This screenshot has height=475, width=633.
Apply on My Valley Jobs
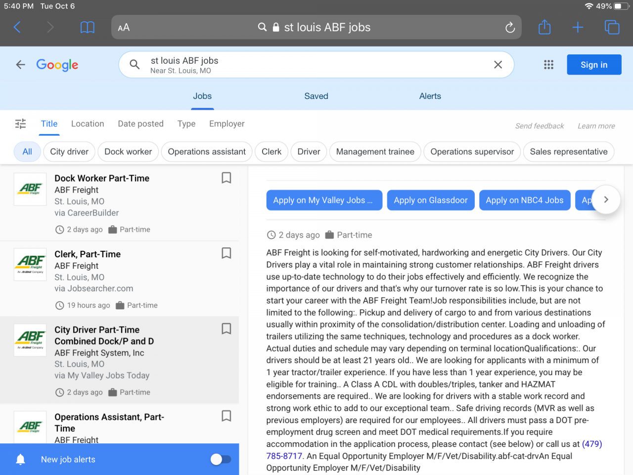pos(324,200)
